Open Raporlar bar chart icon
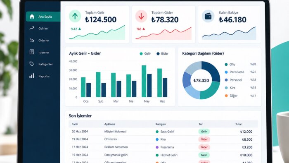 point(32,76)
